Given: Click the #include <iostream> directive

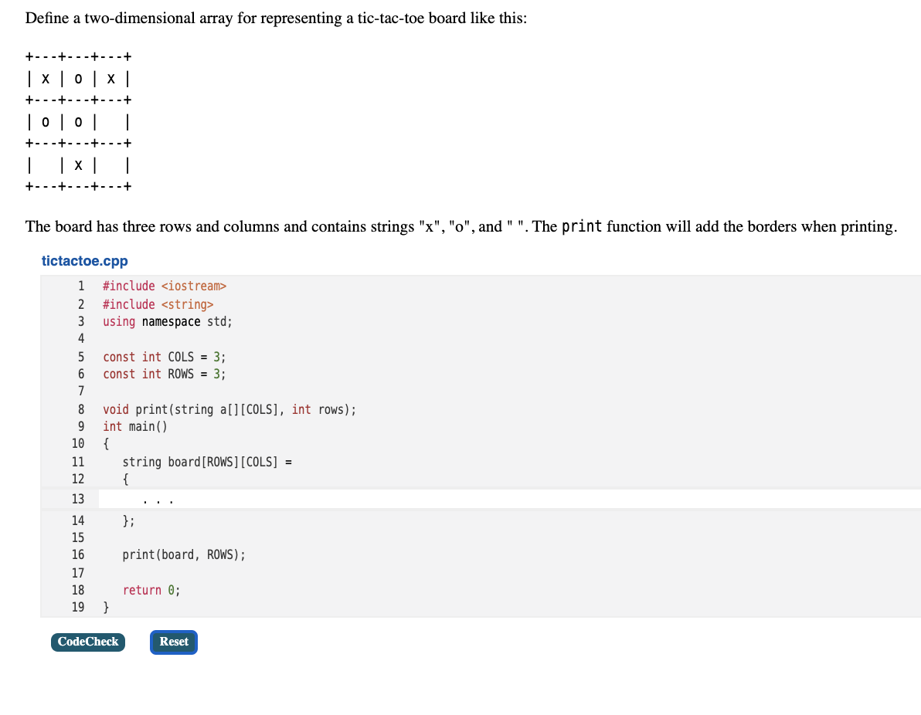Looking at the screenshot, I should [x=165, y=286].
